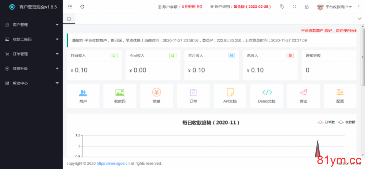Toggle 订单数 series in chart legend
Viewport: 365px width, 169px height.
(x=326, y=122)
